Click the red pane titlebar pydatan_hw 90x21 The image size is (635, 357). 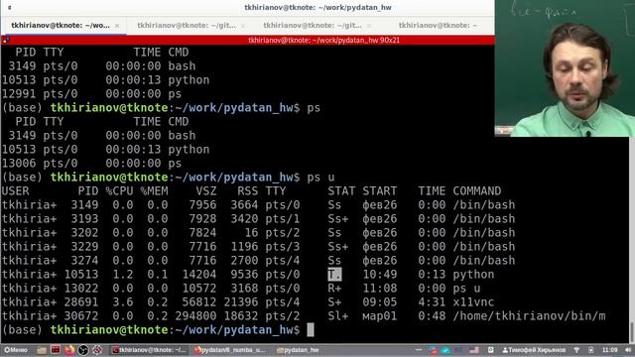(x=324, y=40)
